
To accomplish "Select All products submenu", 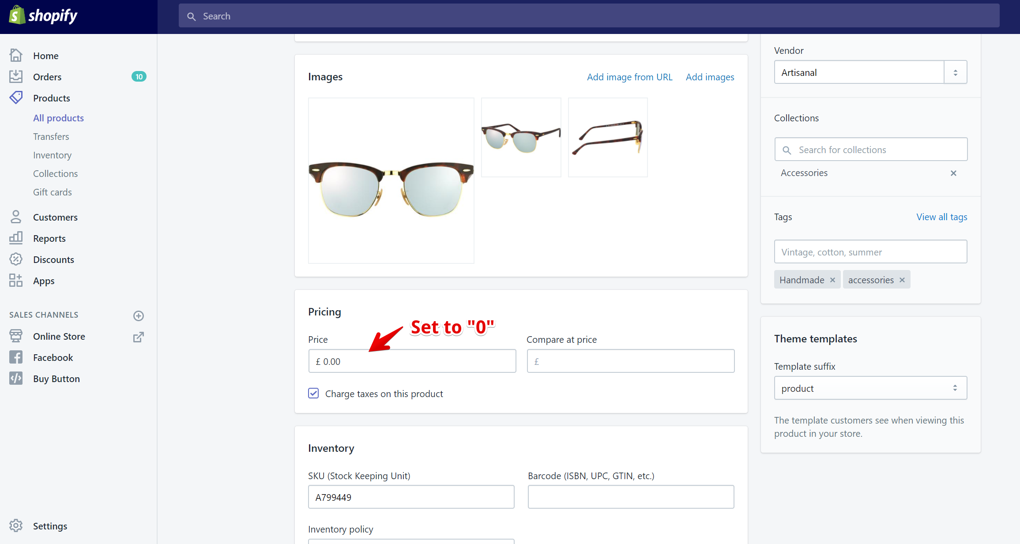I will point(58,118).
